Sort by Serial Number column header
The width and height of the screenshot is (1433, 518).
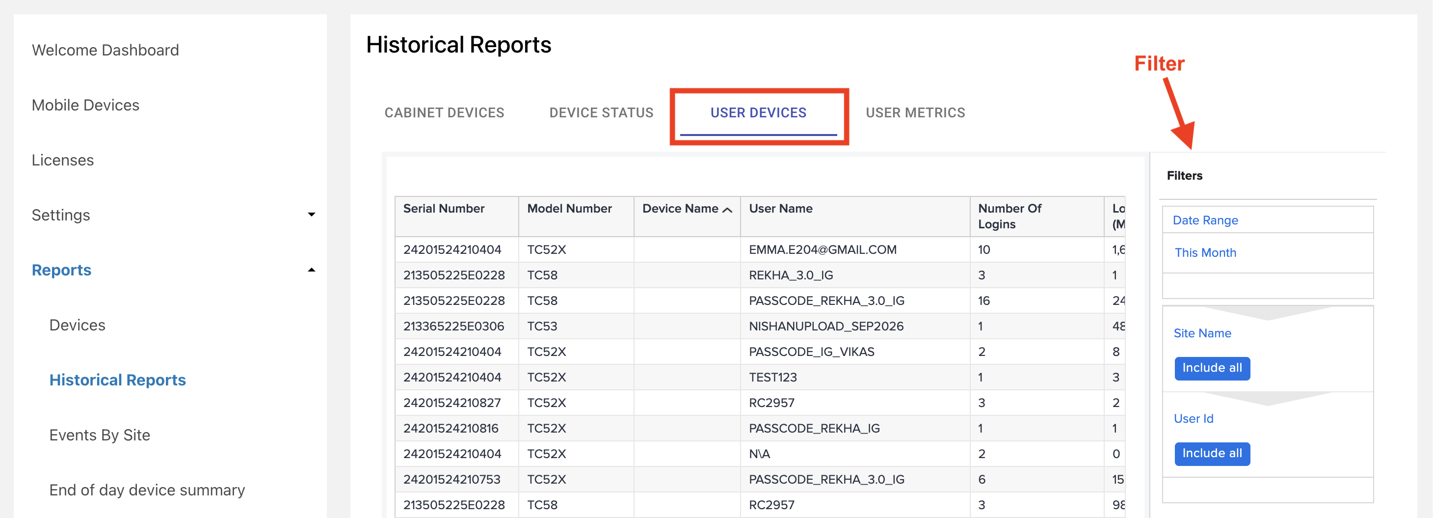443,209
